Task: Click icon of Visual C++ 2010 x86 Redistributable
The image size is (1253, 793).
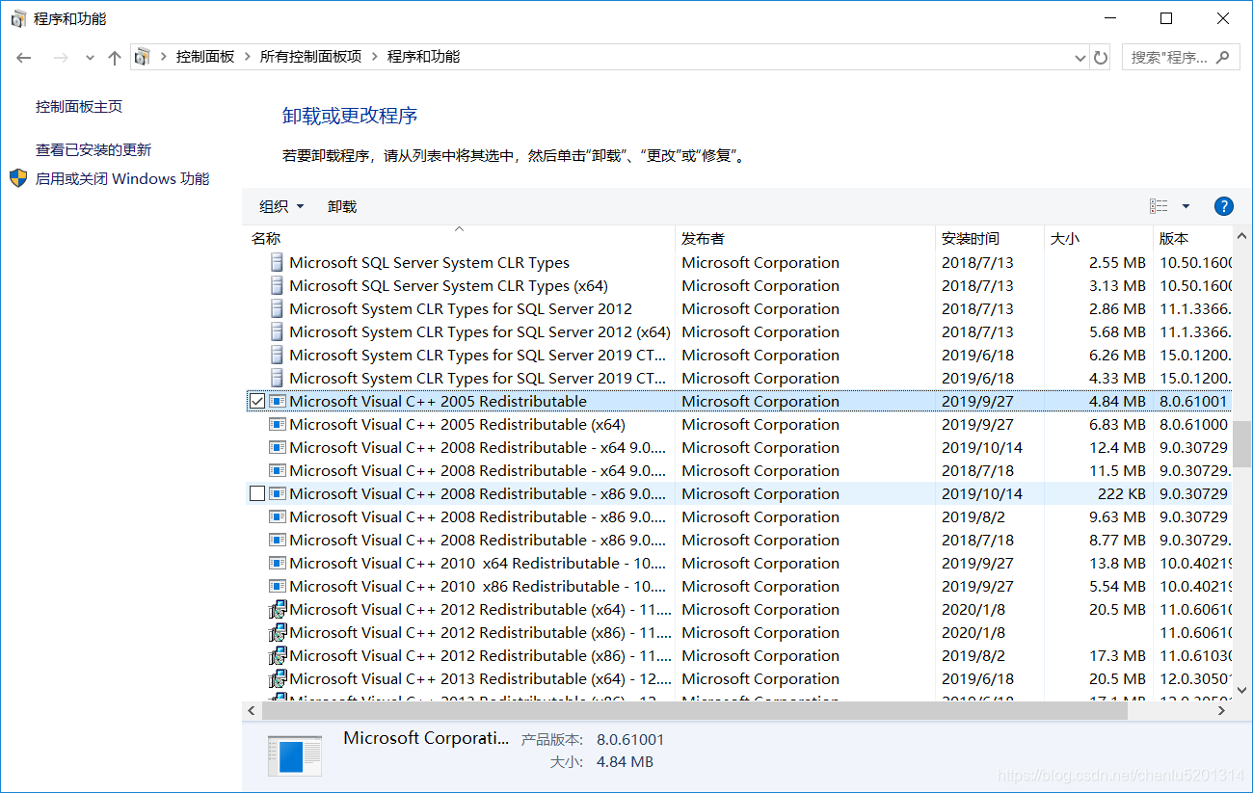Action: [x=278, y=586]
